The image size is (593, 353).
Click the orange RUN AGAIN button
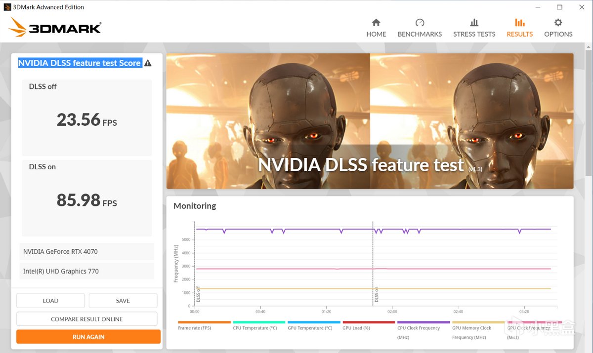pyautogui.click(x=88, y=337)
